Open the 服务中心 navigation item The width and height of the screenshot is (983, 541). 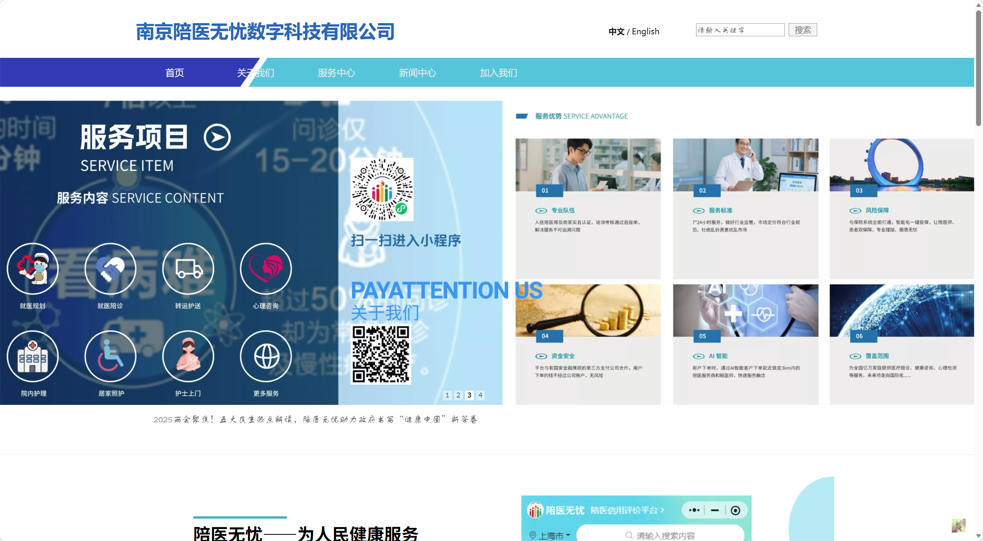tap(336, 72)
